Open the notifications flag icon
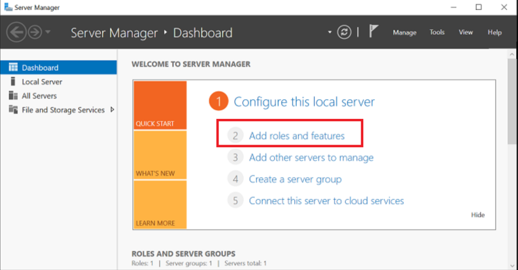Viewport: 518px width, 270px height. (x=373, y=31)
